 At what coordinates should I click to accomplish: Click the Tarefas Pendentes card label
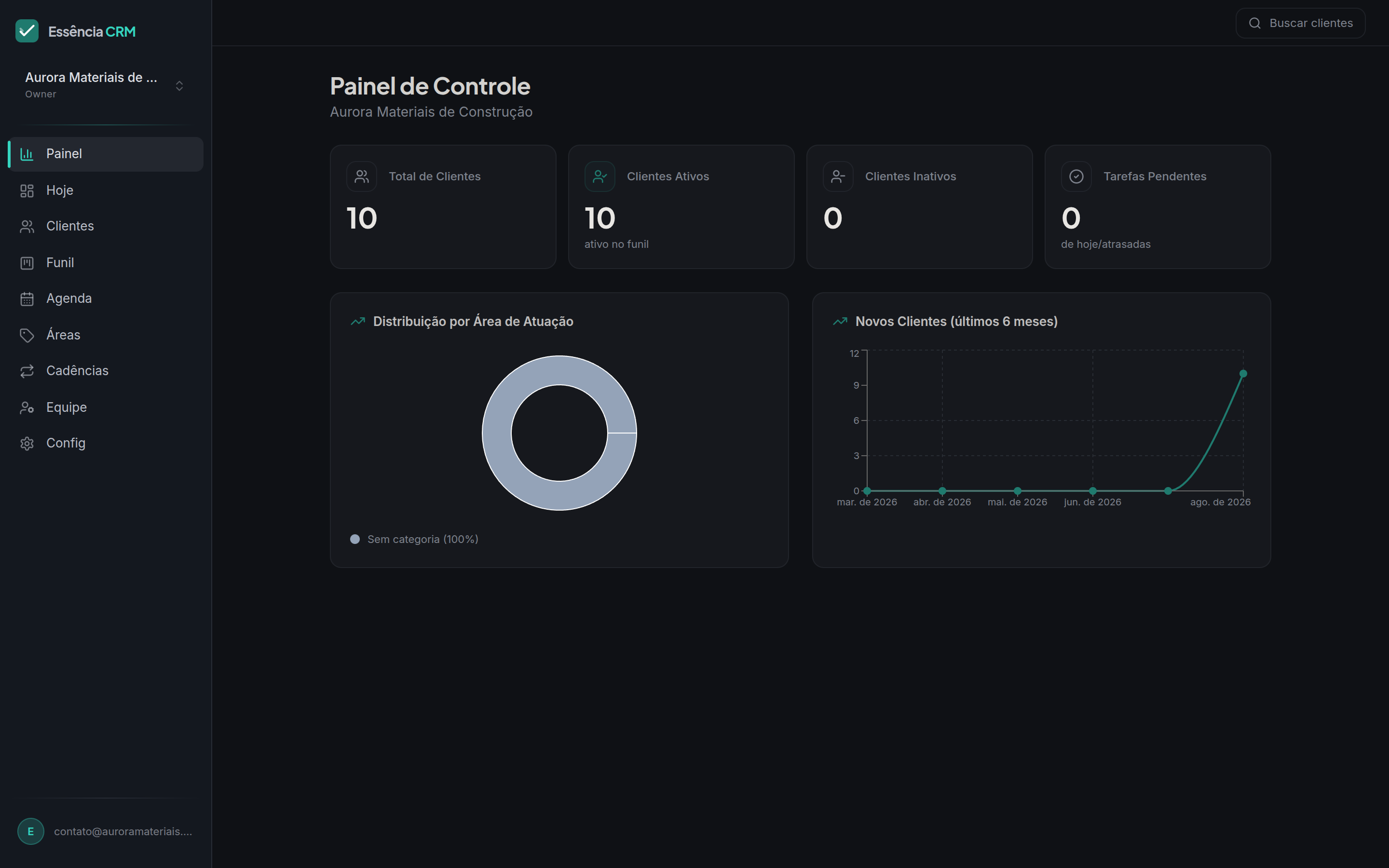coord(1155,176)
